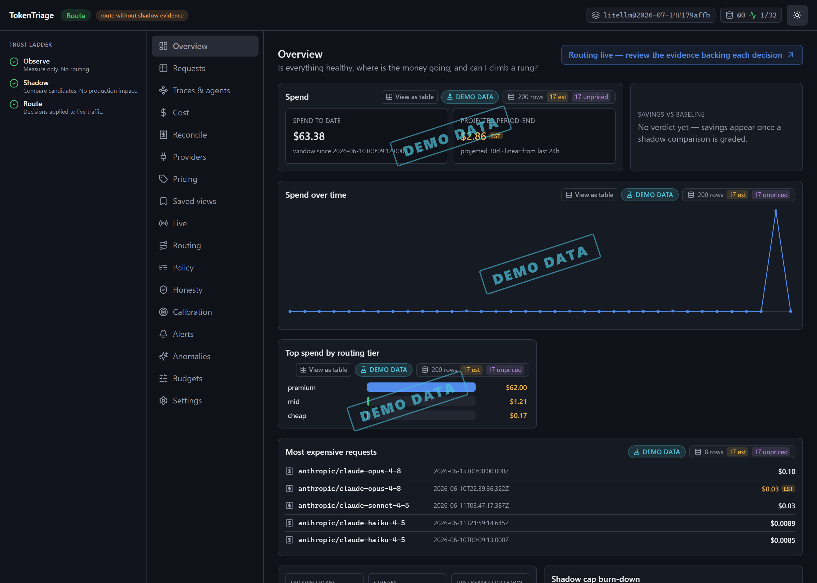Image resolution: width=817 pixels, height=583 pixels.
Task: Click the premium tier spend bar
Action: (421, 387)
